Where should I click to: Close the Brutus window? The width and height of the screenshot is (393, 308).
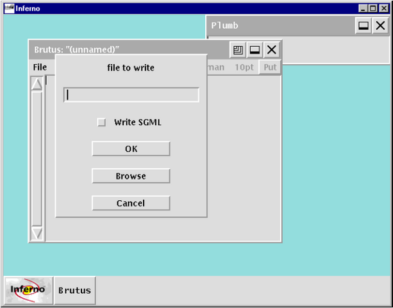[x=271, y=50]
